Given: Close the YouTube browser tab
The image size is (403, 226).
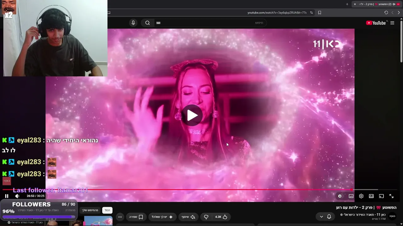Looking at the screenshot, I should 355,4.
